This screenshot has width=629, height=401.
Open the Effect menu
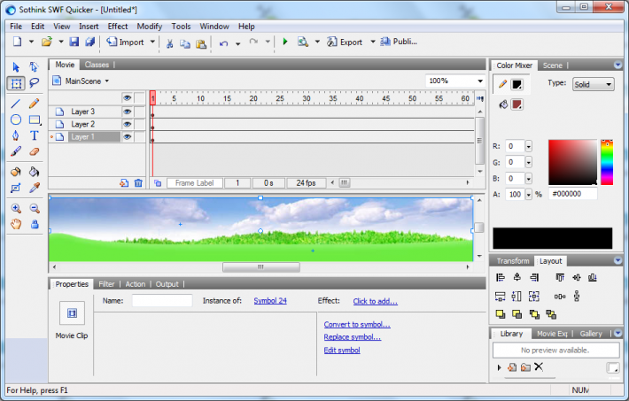[118, 26]
